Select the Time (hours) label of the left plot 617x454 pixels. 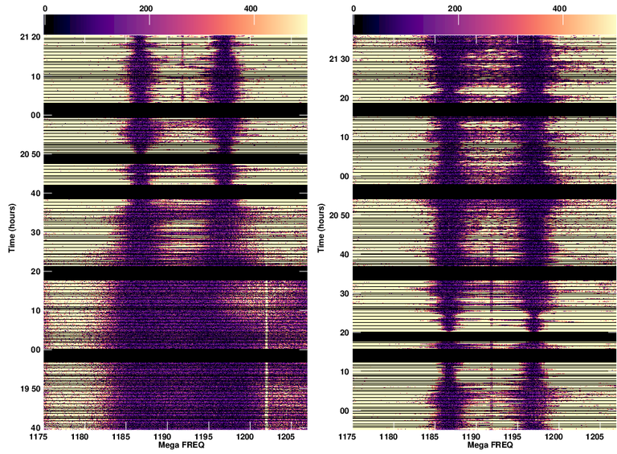pos(13,227)
